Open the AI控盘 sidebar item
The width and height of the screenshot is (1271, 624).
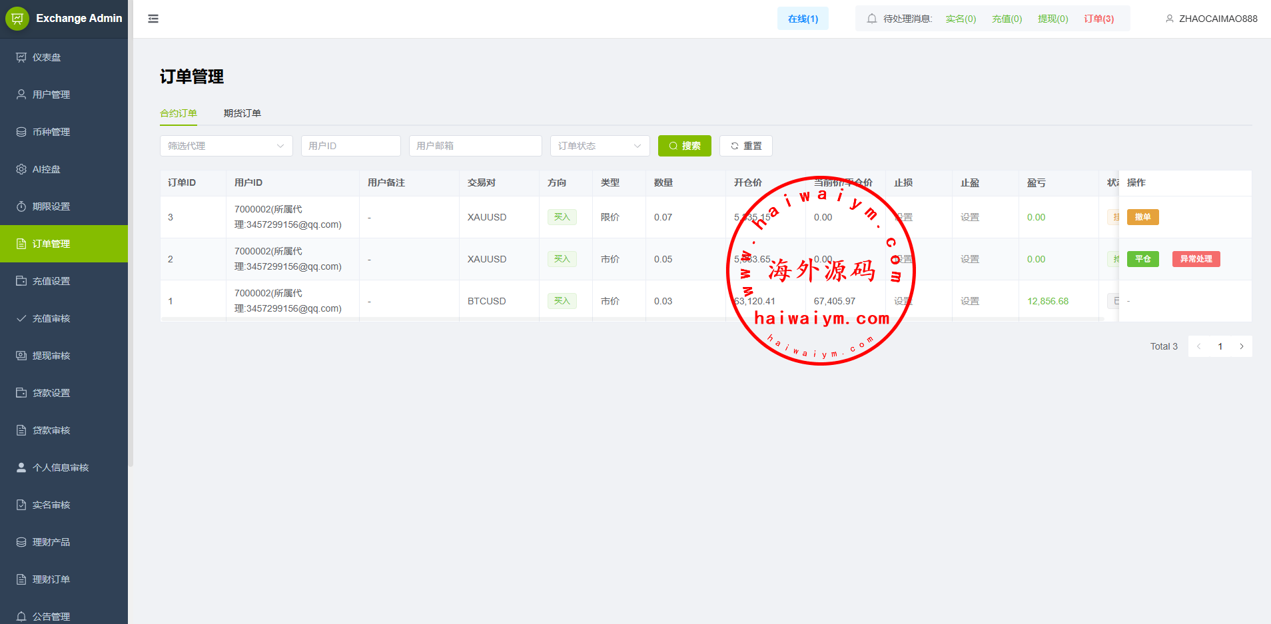pyautogui.click(x=46, y=169)
